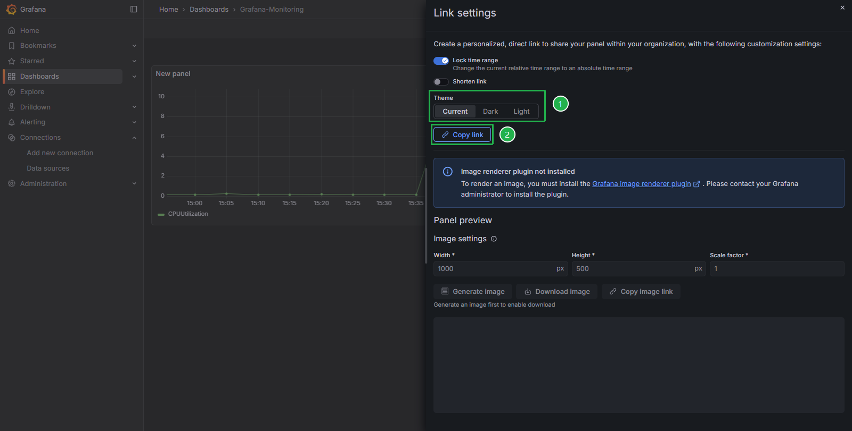Select the Current theme option
Viewport: 852px width, 431px height.
tap(455, 112)
